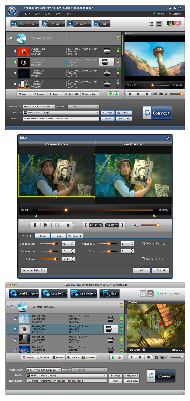
Task: Uncheck Playlist_251 checkbox
Action: [x=15, y=52]
